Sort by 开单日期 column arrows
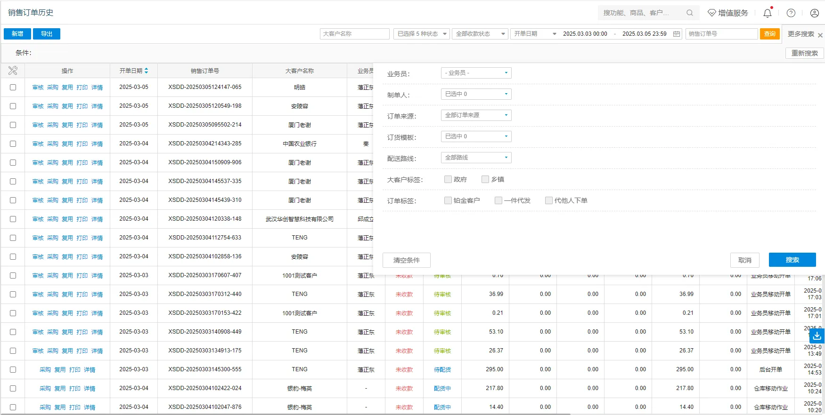This screenshot has width=825, height=415. pos(147,71)
